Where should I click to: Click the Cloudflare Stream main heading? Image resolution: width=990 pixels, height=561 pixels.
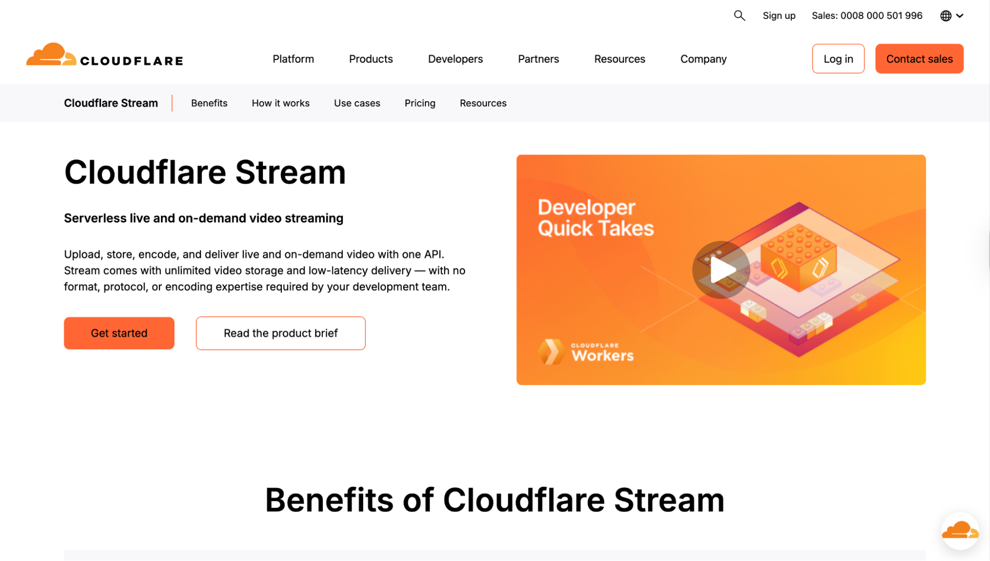205,172
